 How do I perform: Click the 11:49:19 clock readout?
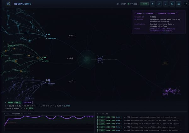(x=122, y=4)
